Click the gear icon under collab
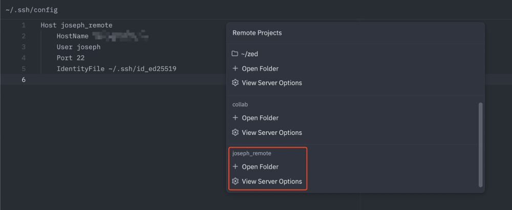The height and width of the screenshot is (210, 512). 235,132
